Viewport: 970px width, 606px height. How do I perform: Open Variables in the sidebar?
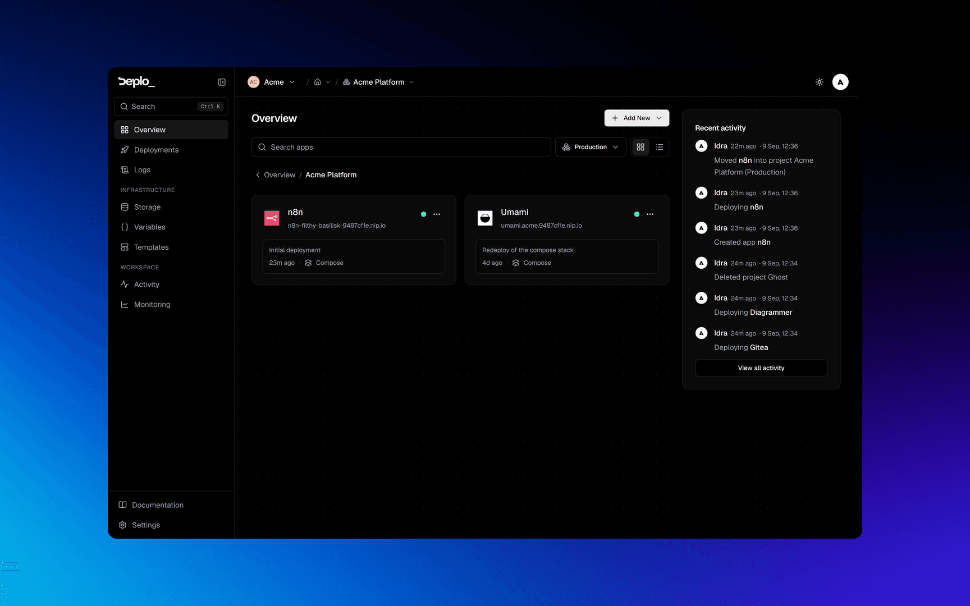[x=171, y=227]
